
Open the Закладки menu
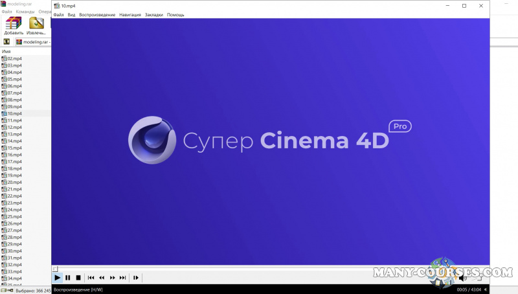(154, 14)
